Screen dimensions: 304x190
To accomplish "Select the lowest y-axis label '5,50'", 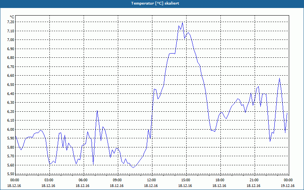I will (x=11, y=174).
